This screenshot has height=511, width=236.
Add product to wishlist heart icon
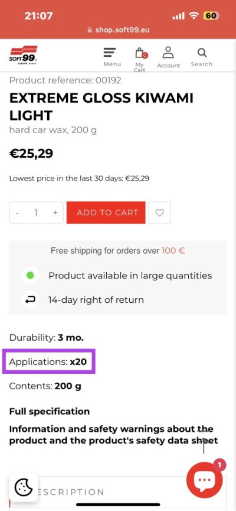click(160, 213)
